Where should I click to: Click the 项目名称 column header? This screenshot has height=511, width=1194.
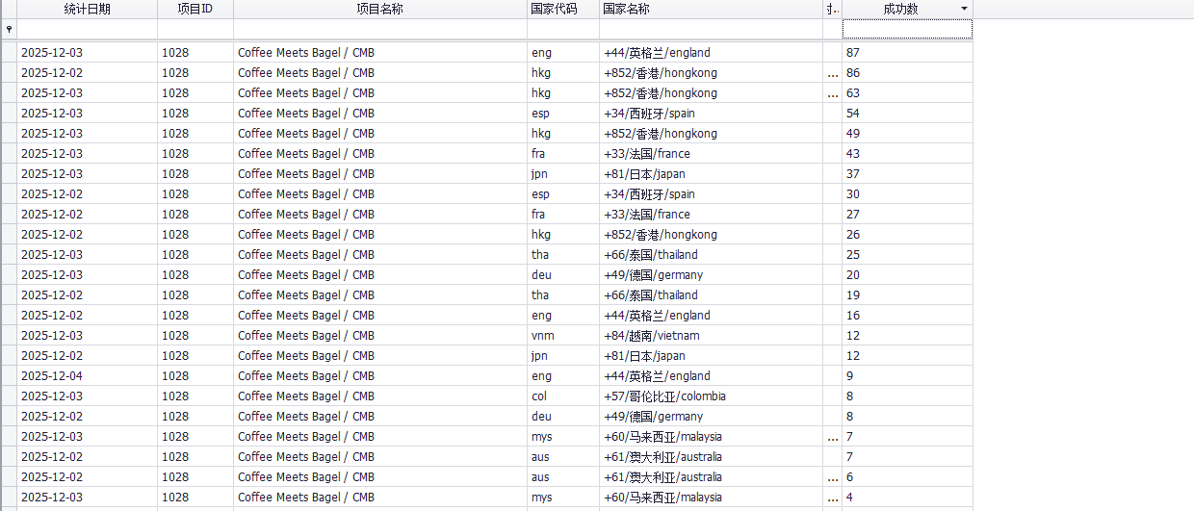379,9
